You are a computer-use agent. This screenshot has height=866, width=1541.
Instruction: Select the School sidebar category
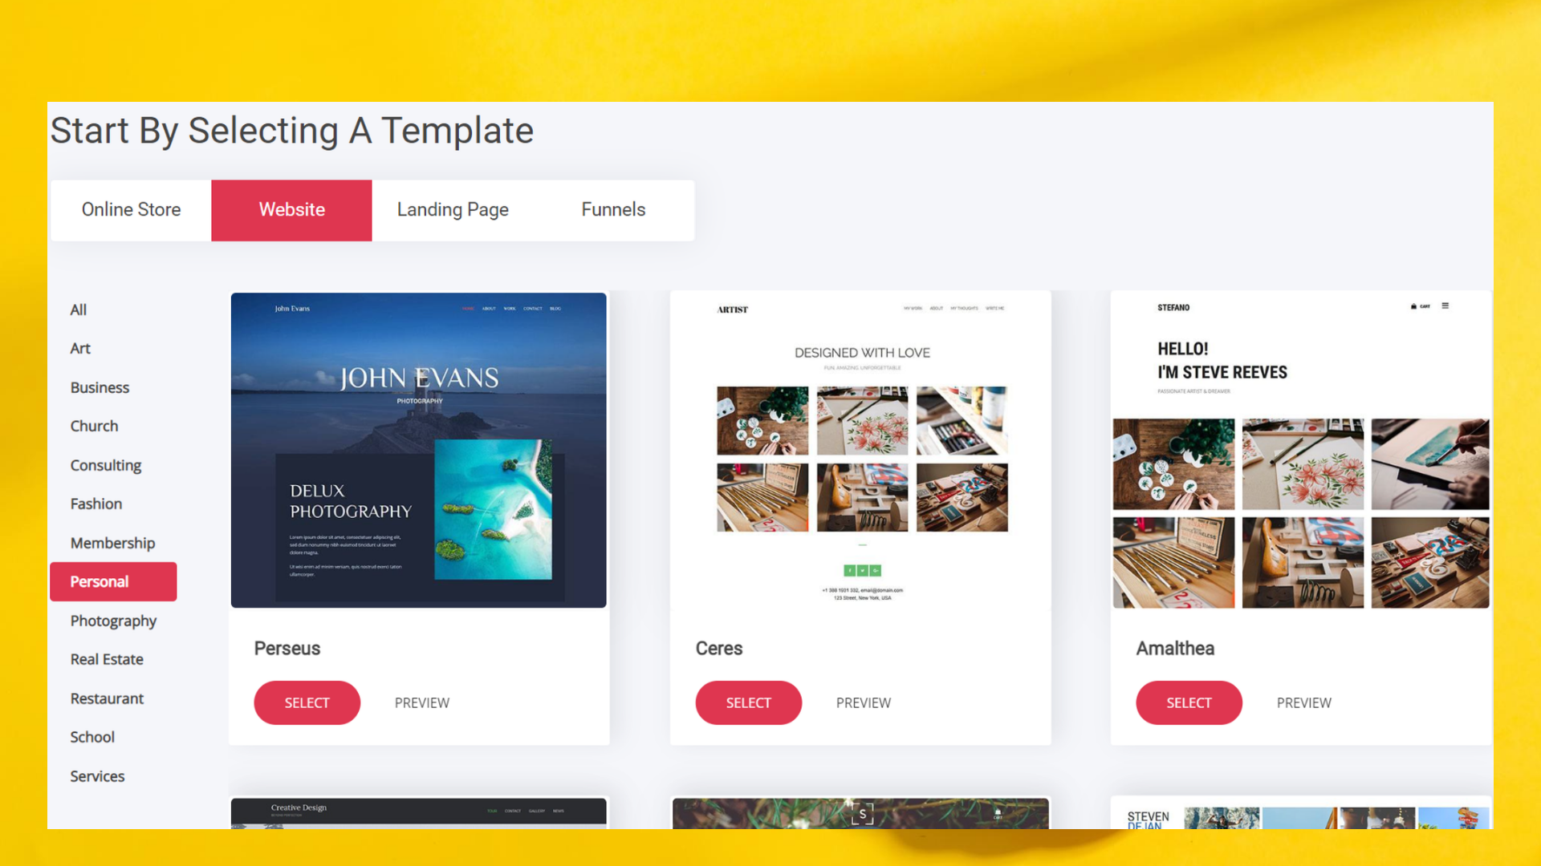click(x=91, y=737)
